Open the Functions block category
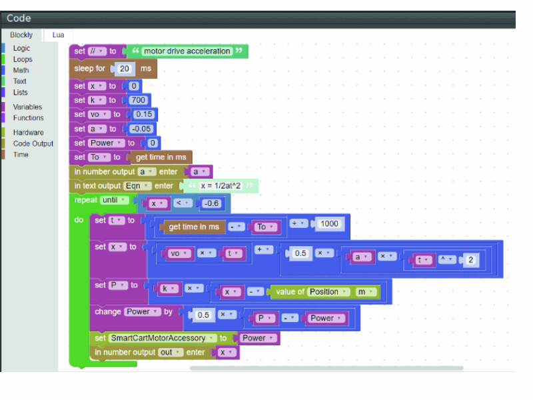 [x=28, y=118]
